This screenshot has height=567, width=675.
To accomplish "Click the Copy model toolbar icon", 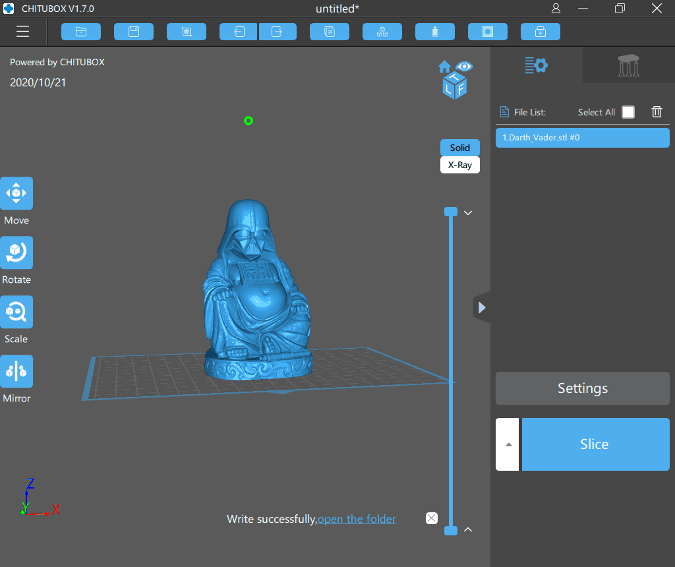I will coord(330,32).
